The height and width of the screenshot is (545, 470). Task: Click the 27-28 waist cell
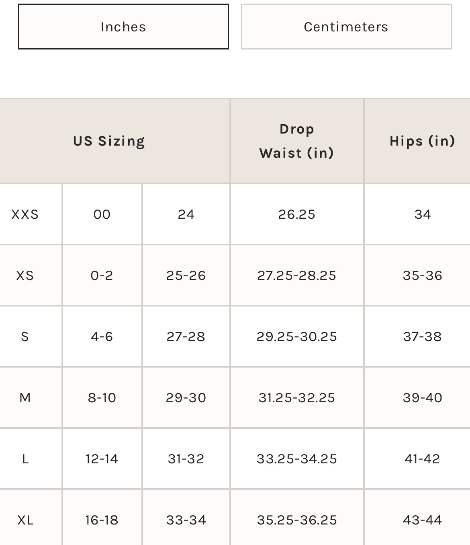point(186,337)
